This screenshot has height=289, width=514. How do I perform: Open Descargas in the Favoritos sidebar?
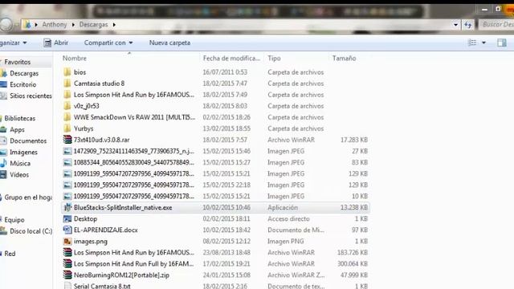click(x=24, y=73)
